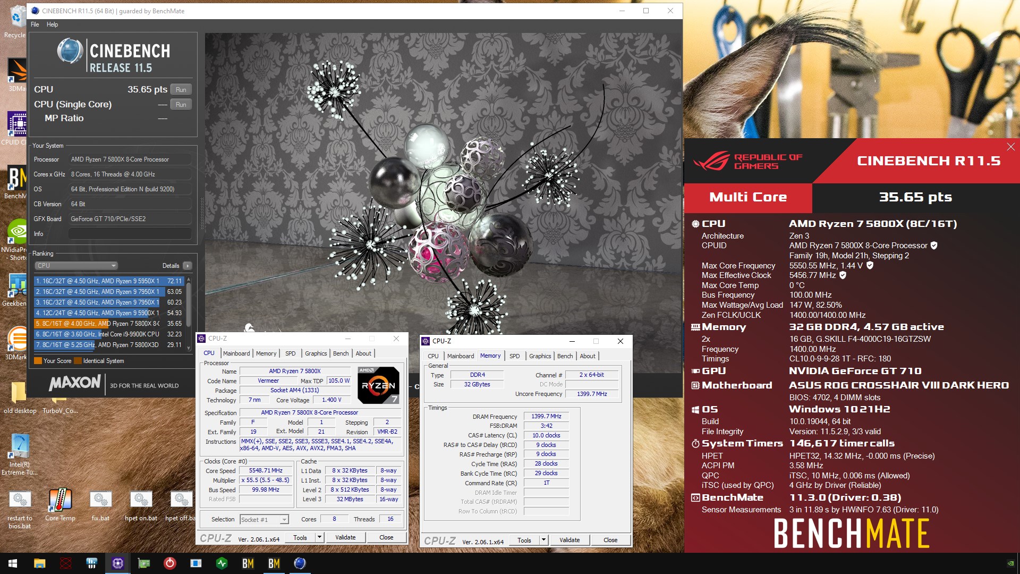Select the fix.bat file icon
1020x574 pixels.
tap(100, 505)
